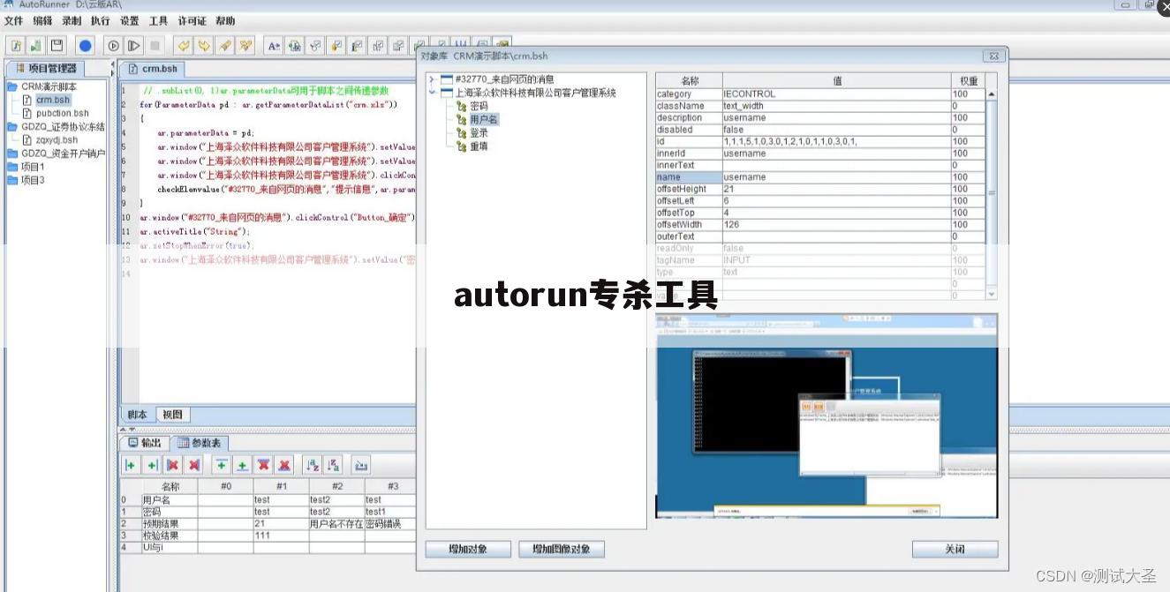Switch to the 脚本 tab
The image size is (1170, 592).
point(138,414)
